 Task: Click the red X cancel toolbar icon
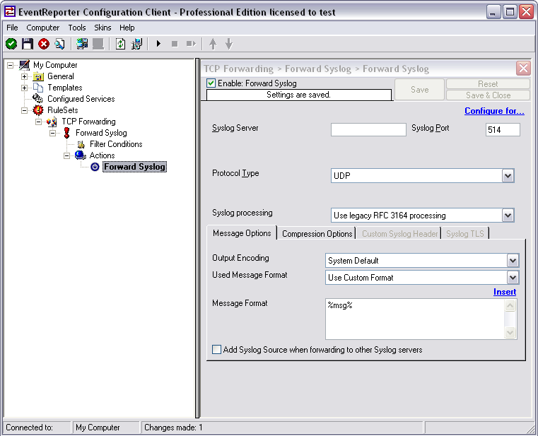[44, 44]
